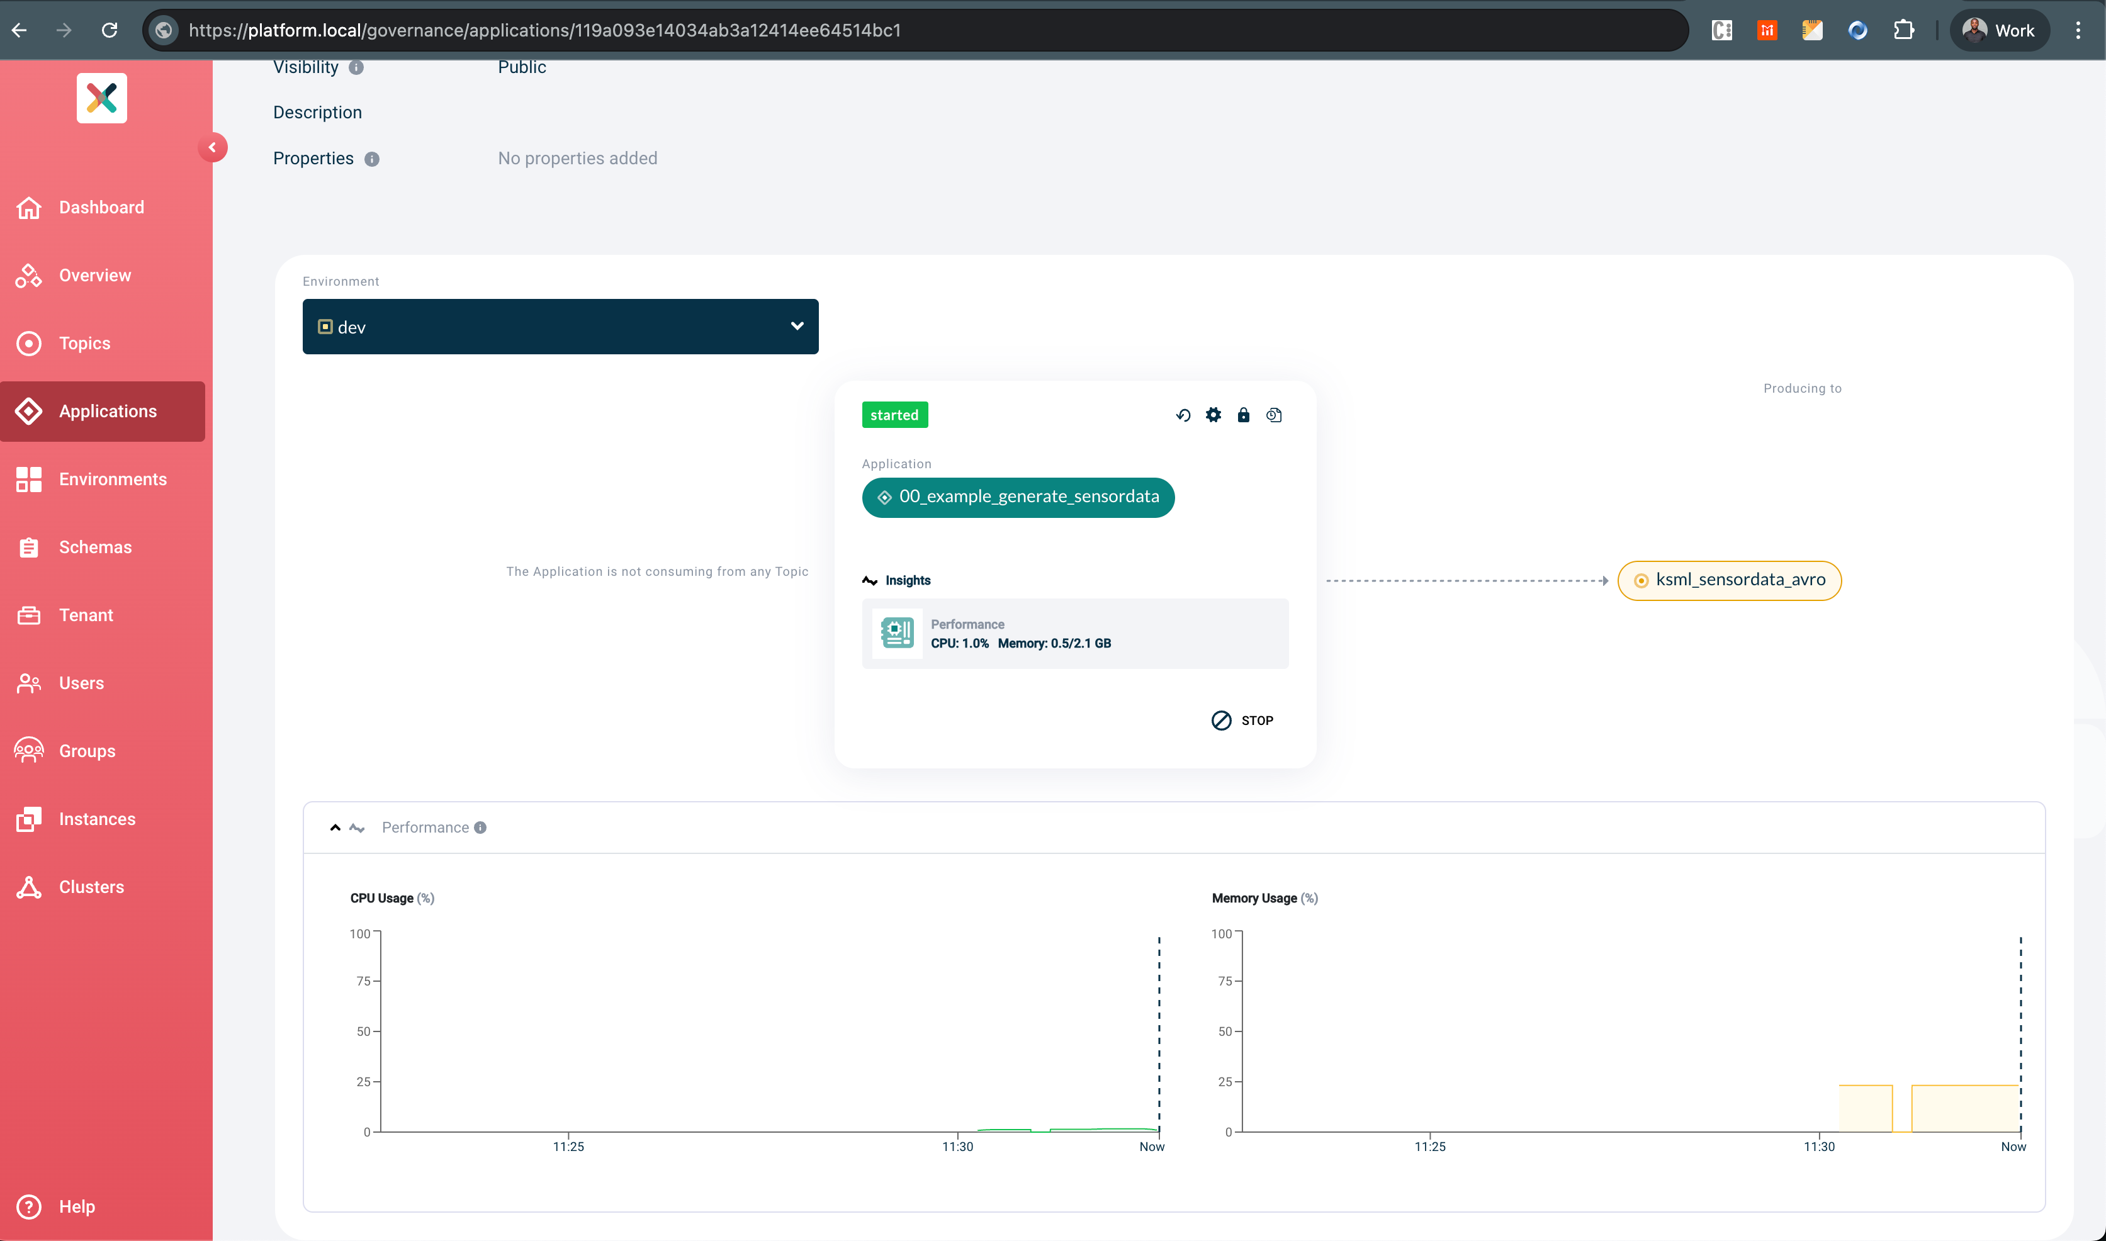Open Instances from the sidebar
The height and width of the screenshot is (1241, 2106).
click(96, 819)
